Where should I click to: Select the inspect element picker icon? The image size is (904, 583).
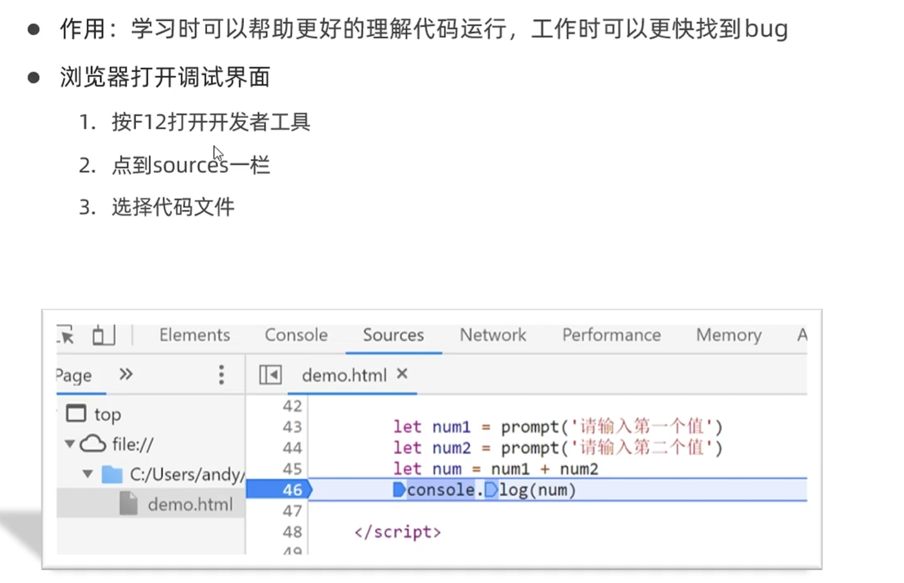point(66,335)
